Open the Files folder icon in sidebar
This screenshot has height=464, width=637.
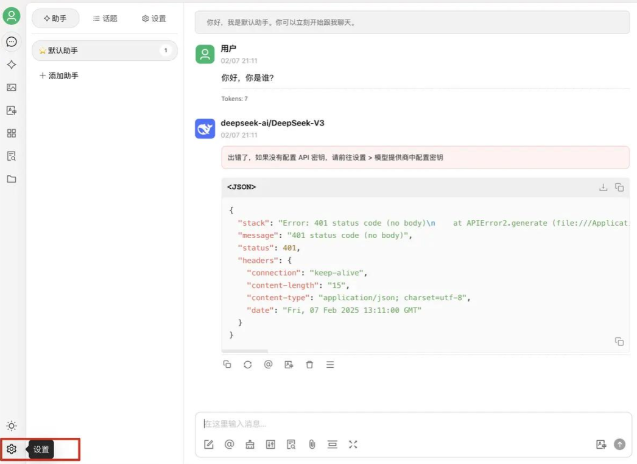[x=12, y=179]
